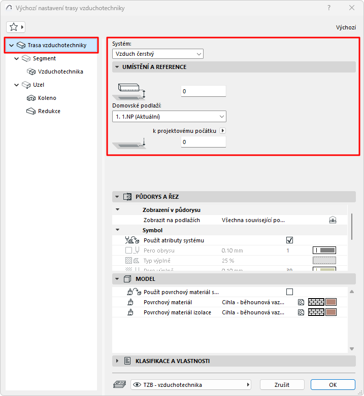This screenshot has height=396, width=364.
Task: Click the system attributes icon beside Použít atributy systému
Action: tap(132, 240)
